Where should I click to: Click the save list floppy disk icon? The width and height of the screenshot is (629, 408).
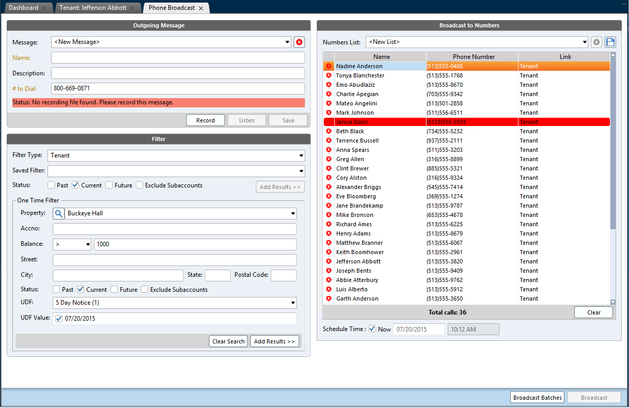[x=610, y=42]
